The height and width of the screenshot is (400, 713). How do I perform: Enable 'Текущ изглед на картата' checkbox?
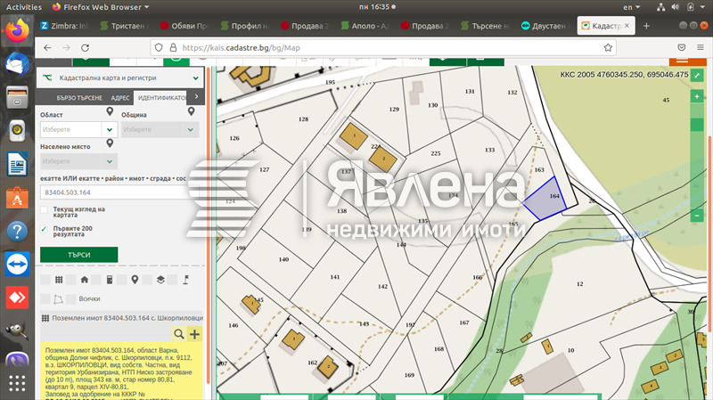pos(45,210)
